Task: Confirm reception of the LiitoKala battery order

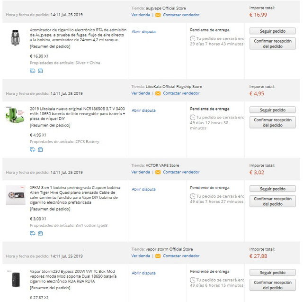Action: point(272,122)
